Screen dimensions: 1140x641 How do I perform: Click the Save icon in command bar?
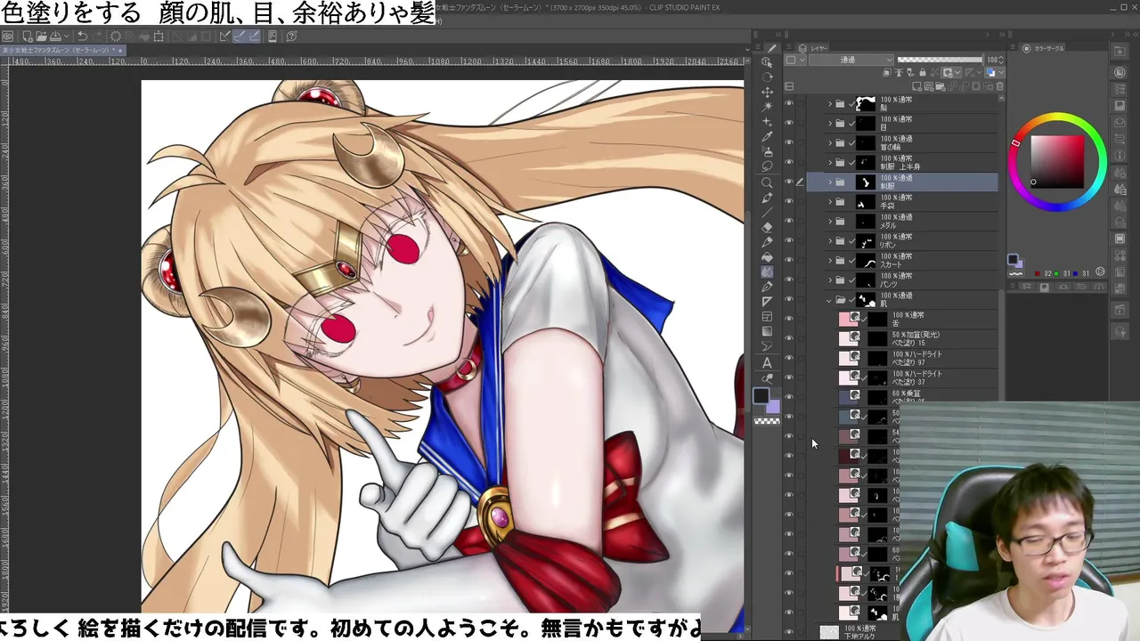55,37
